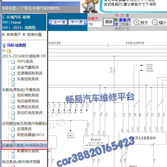Click the 菜单折叠 small square icon
Viewport: 167px width, 167px height.
click(24, 35)
